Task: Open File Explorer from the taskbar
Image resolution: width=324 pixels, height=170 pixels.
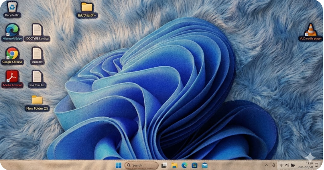Action: click(174, 165)
